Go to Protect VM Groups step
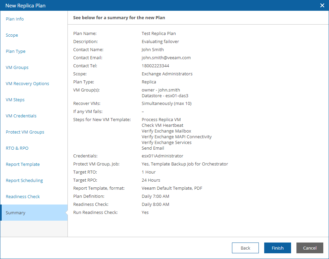This screenshot has width=329, height=259. [x=25, y=132]
